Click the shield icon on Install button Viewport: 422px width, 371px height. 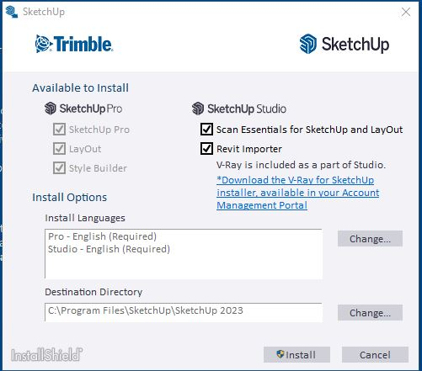(280, 354)
